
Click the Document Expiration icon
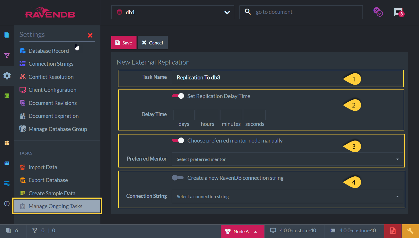(23, 116)
